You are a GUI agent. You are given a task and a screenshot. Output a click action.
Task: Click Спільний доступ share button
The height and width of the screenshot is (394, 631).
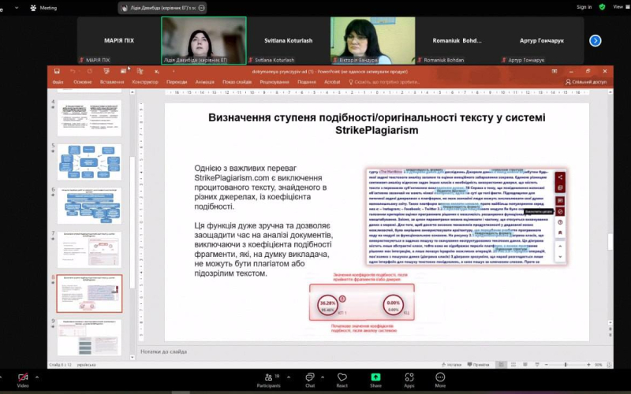click(x=586, y=82)
